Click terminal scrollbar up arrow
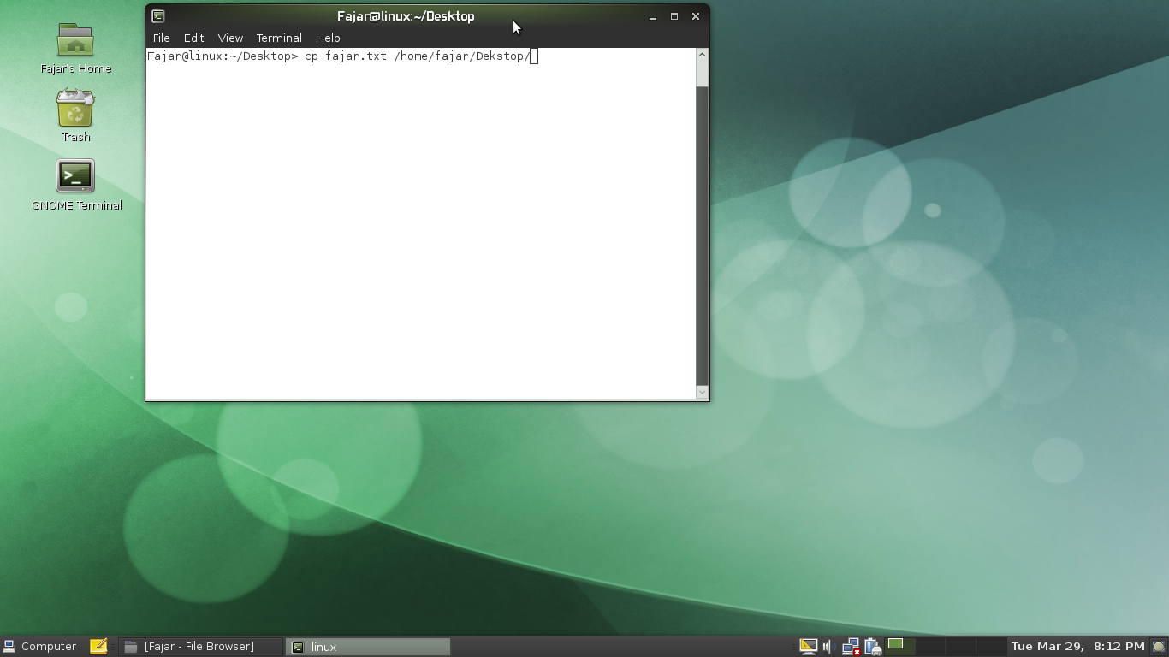Image resolution: width=1169 pixels, height=657 pixels. [702, 55]
